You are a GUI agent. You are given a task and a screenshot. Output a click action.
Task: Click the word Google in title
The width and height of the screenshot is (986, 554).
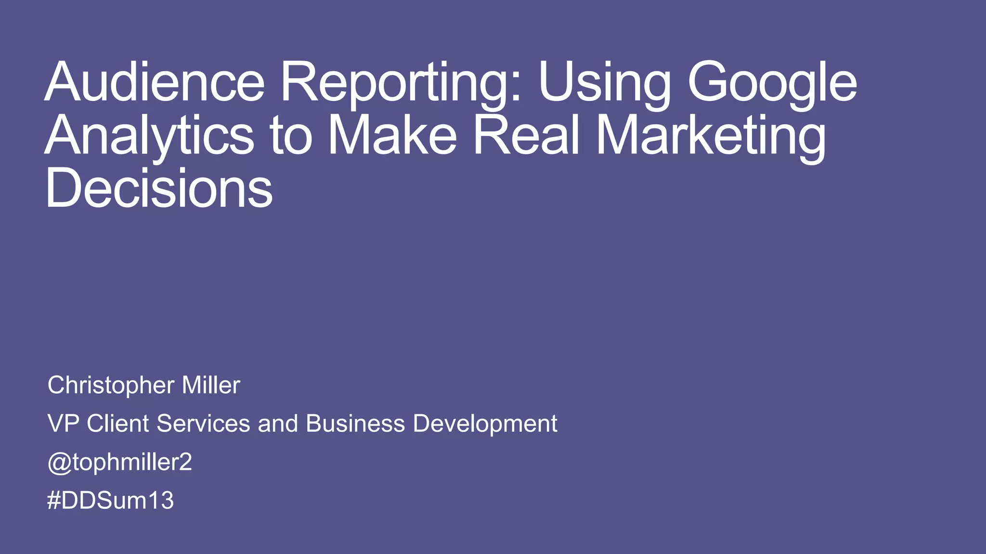click(x=772, y=82)
